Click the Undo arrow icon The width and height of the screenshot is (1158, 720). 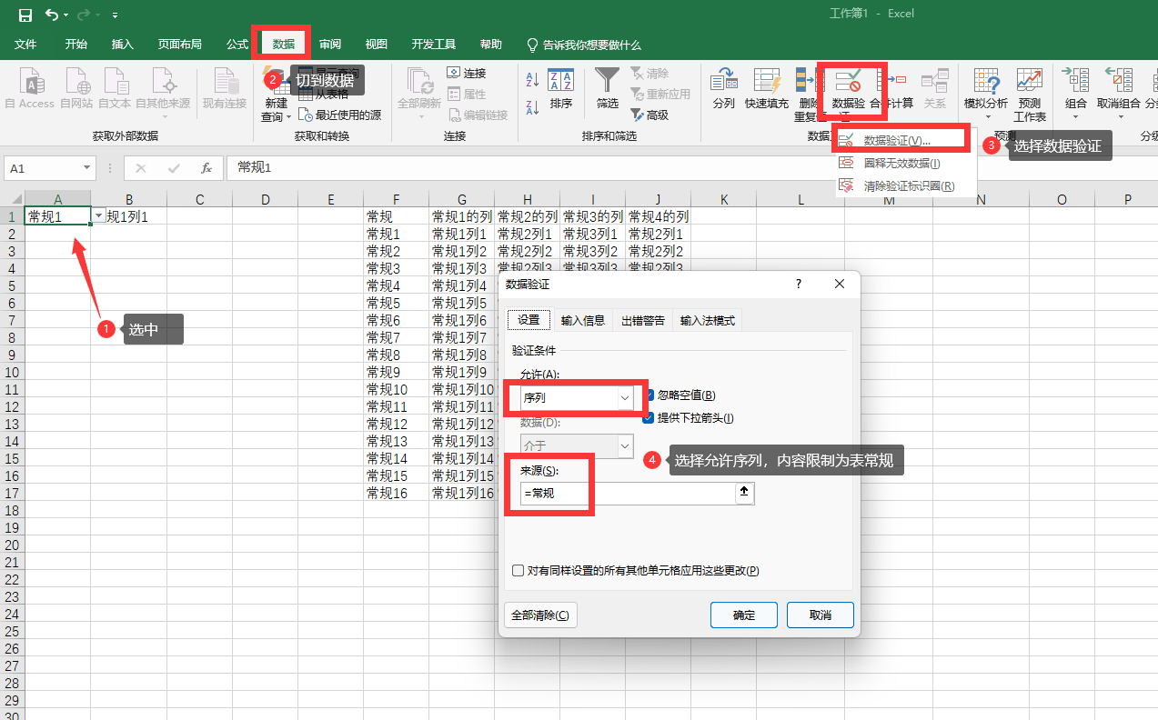click(x=51, y=15)
